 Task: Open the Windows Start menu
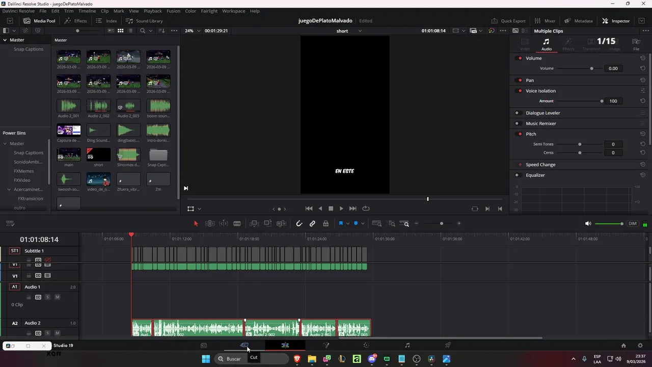tap(206, 359)
